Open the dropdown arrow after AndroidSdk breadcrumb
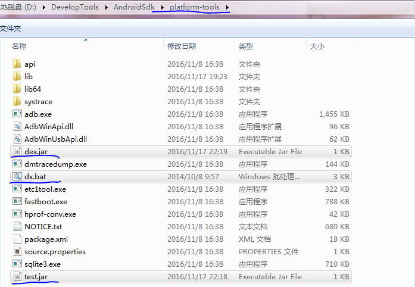 click(163, 7)
